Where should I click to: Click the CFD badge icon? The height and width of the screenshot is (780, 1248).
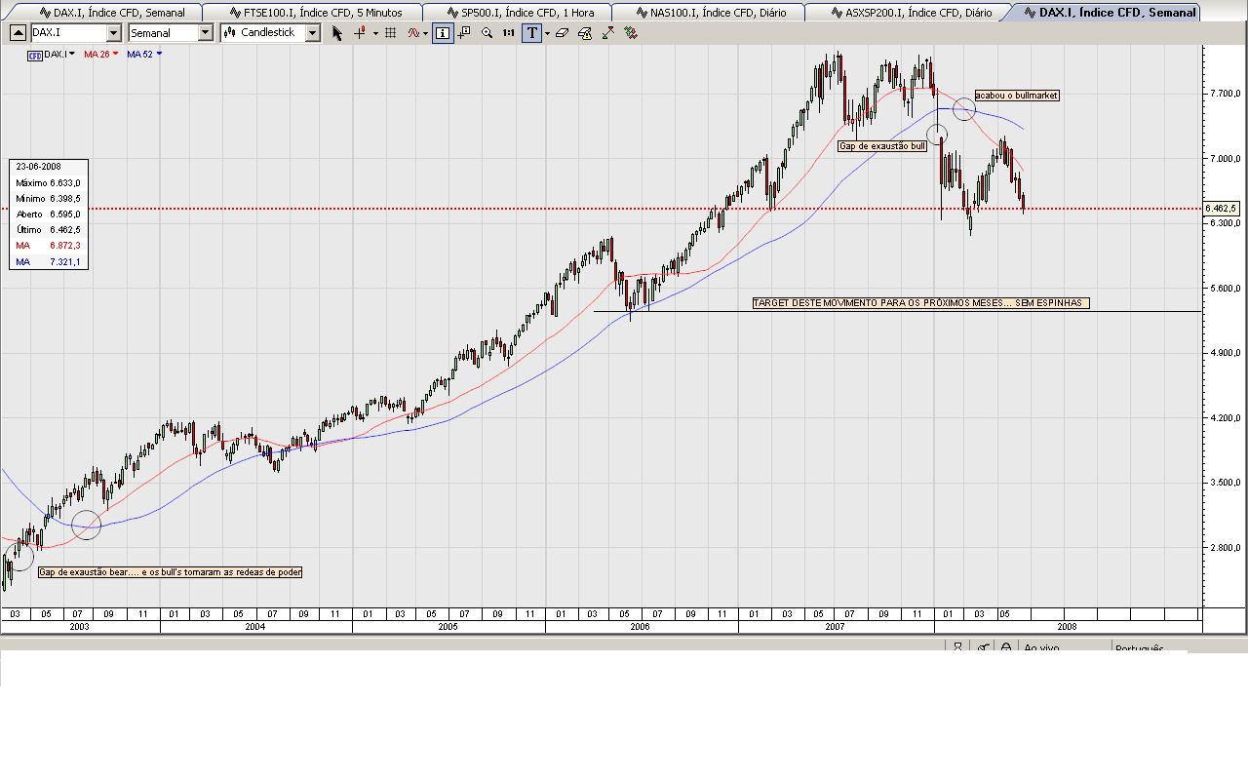point(34,55)
